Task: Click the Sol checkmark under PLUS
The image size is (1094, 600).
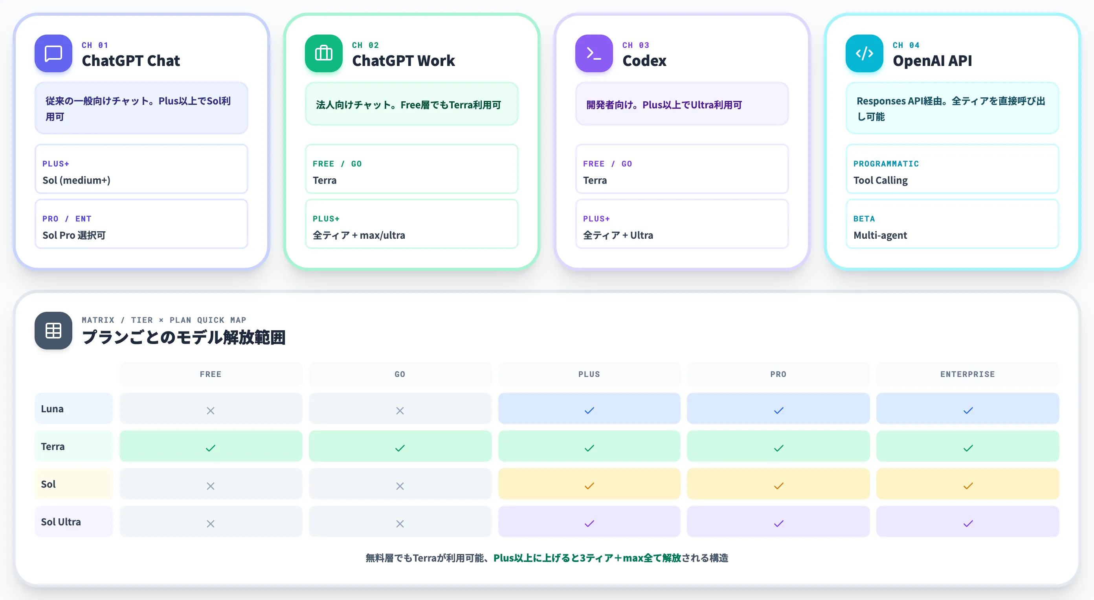Action: coord(589,486)
